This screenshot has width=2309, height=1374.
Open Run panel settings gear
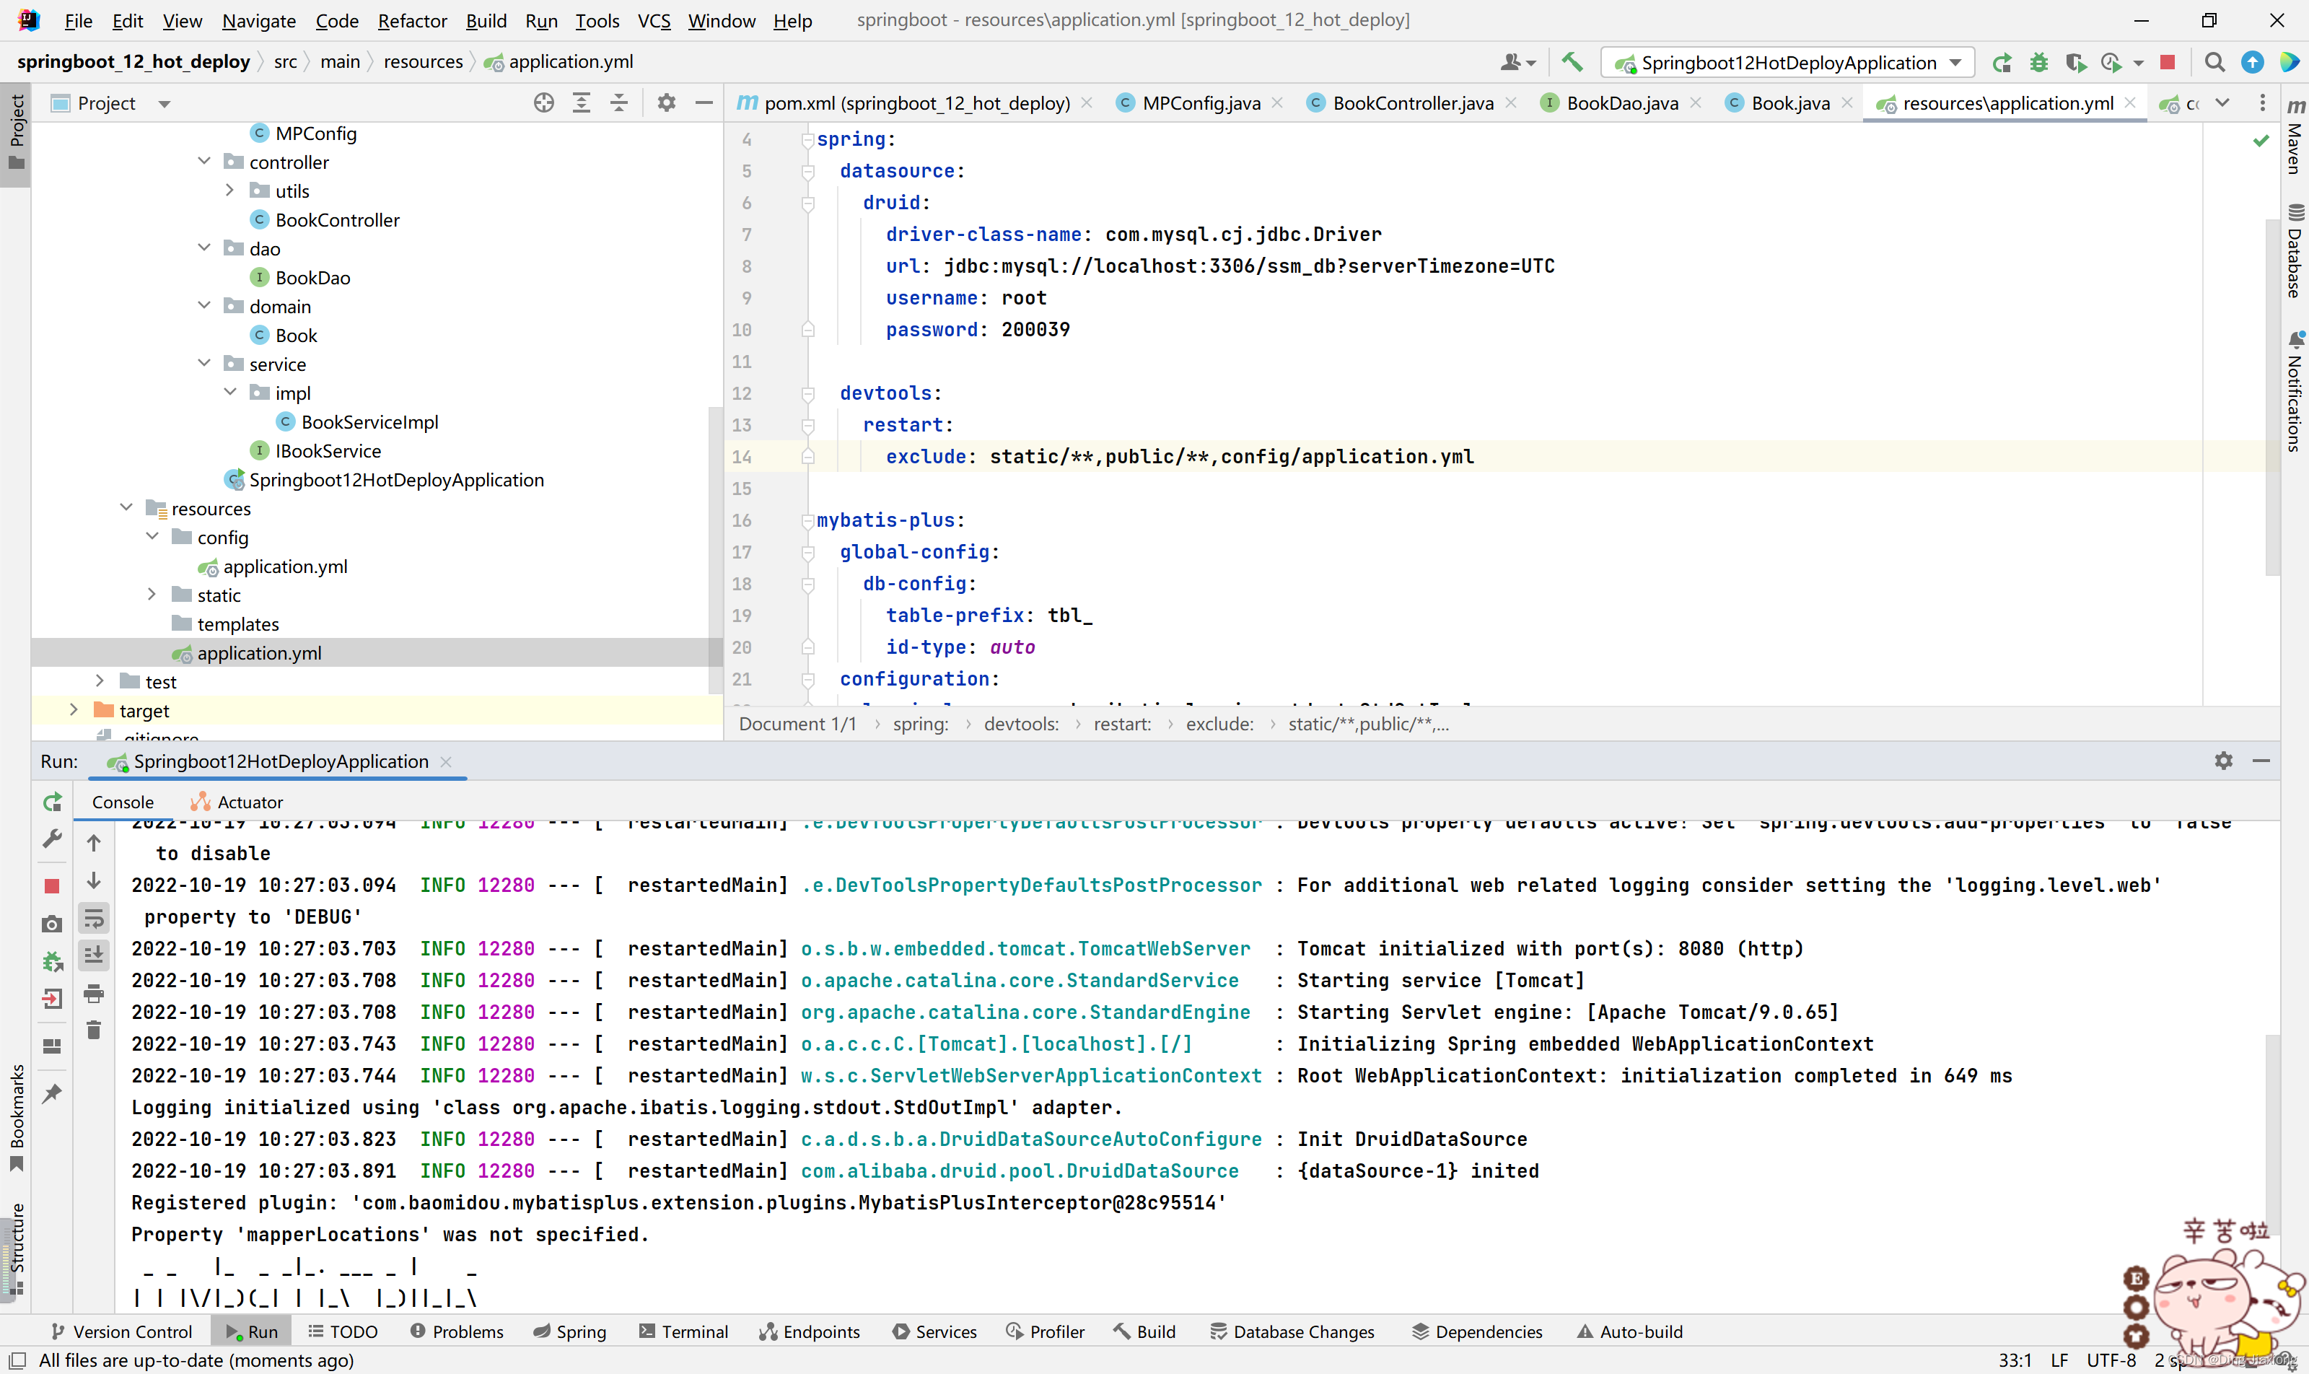(x=2224, y=760)
